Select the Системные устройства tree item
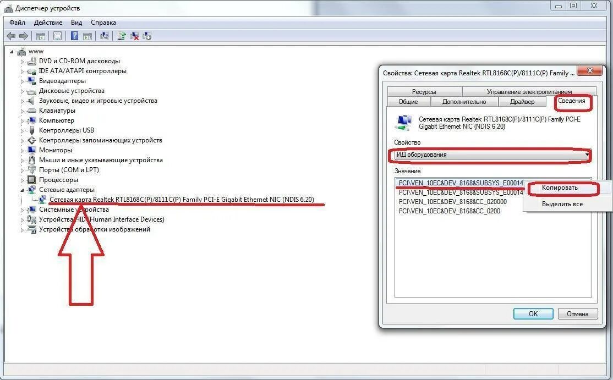Screen dimensions: 613x380 [x=74, y=210]
